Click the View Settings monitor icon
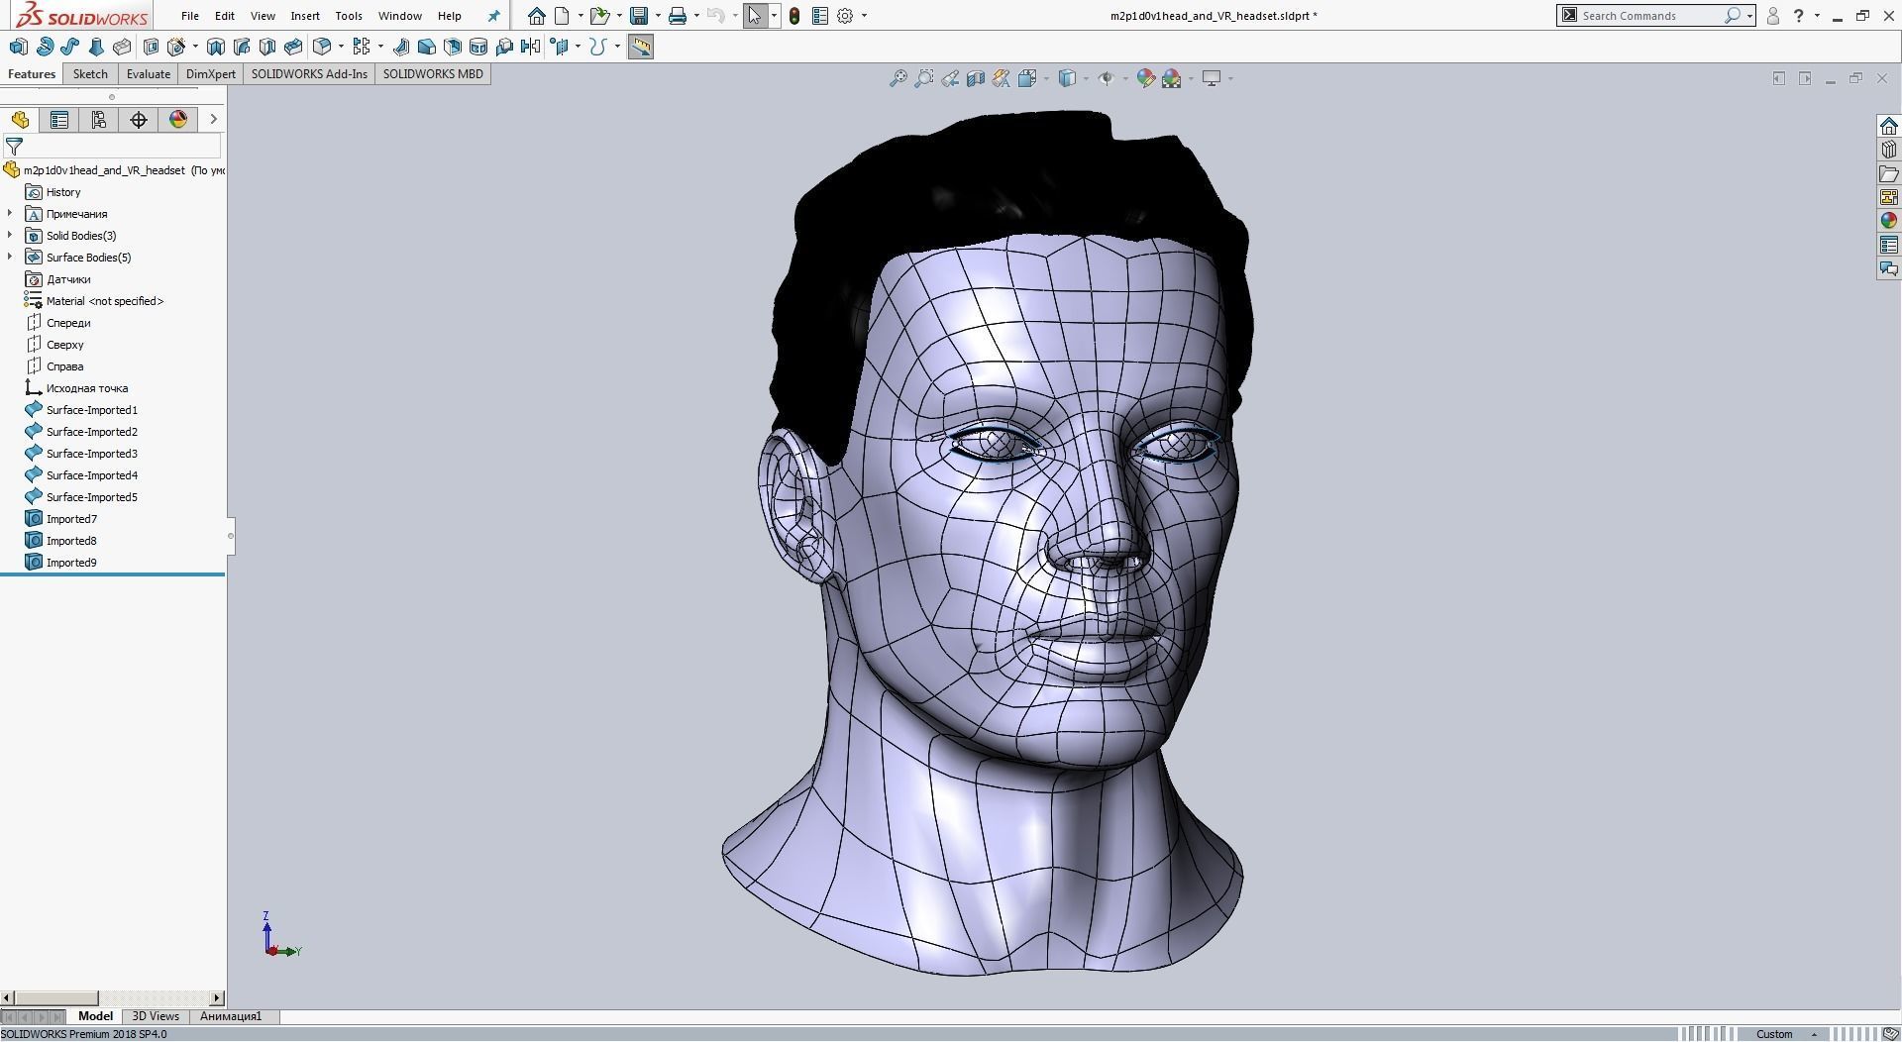 click(x=1212, y=78)
